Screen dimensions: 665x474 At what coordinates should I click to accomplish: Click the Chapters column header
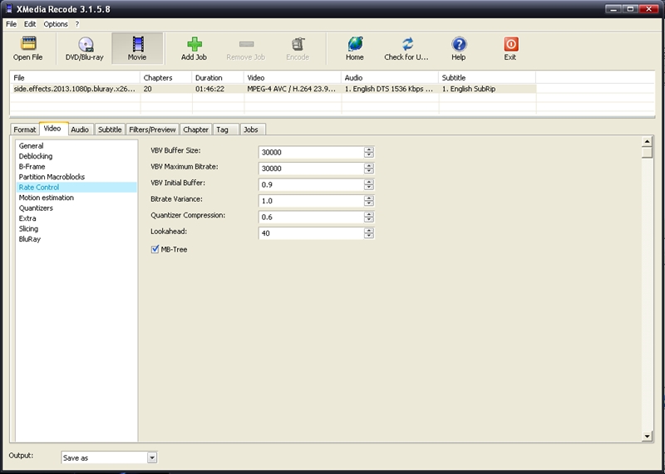coord(166,78)
